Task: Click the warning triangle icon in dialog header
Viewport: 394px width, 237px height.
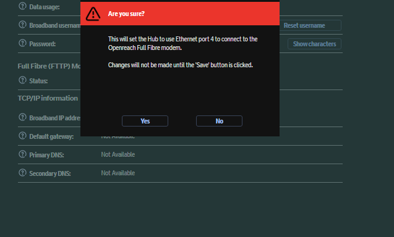Action: (93, 14)
